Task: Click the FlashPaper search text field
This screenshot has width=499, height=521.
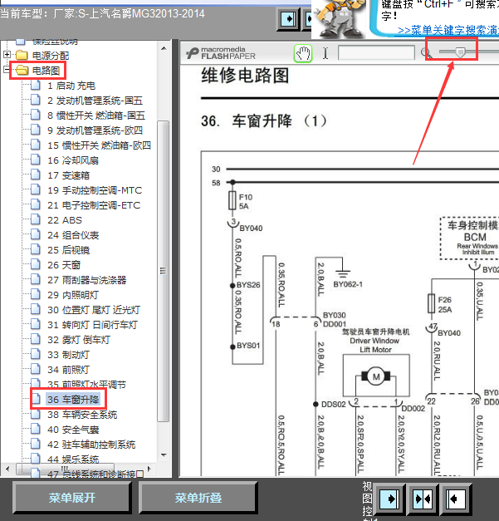Action: pos(376,53)
